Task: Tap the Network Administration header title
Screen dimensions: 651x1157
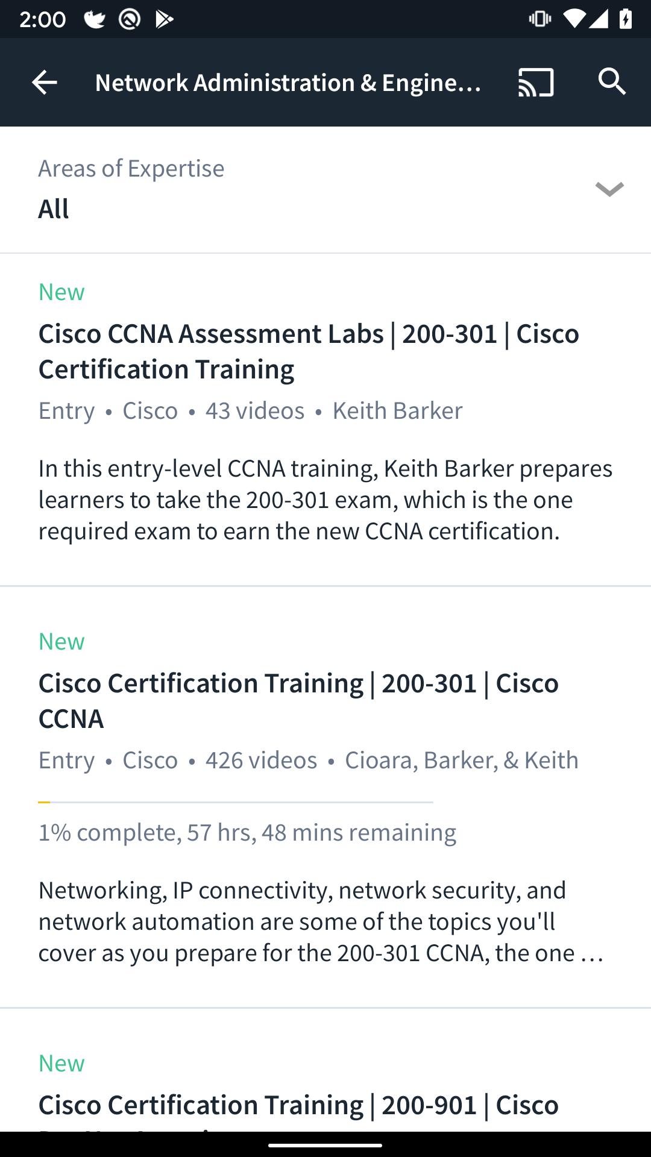Action: [x=288, y=83]
